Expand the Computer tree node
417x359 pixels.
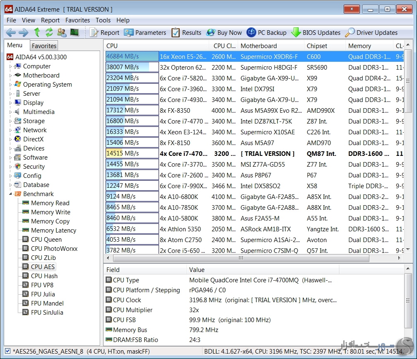(11, 66)
